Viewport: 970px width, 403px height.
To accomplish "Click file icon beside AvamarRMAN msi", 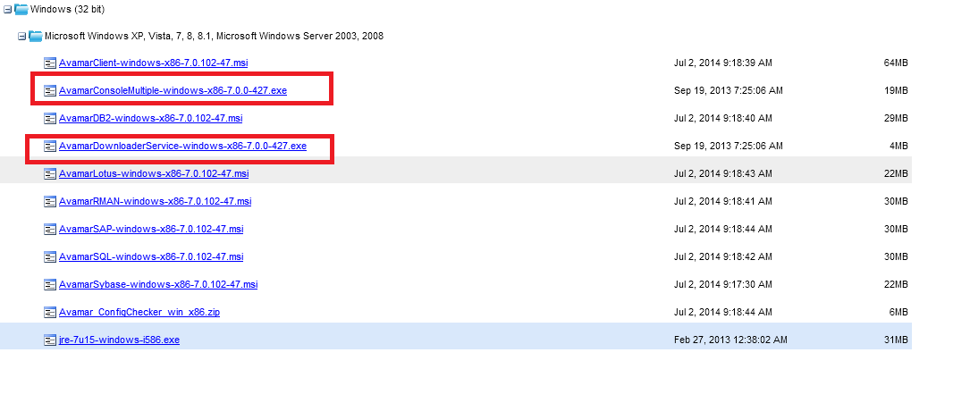I will coord(50,202).
